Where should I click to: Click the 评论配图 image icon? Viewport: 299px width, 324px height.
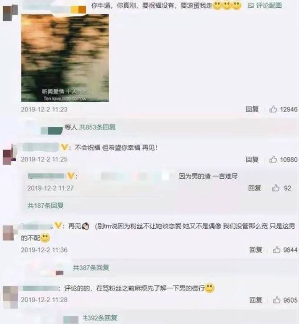point(251,5)
